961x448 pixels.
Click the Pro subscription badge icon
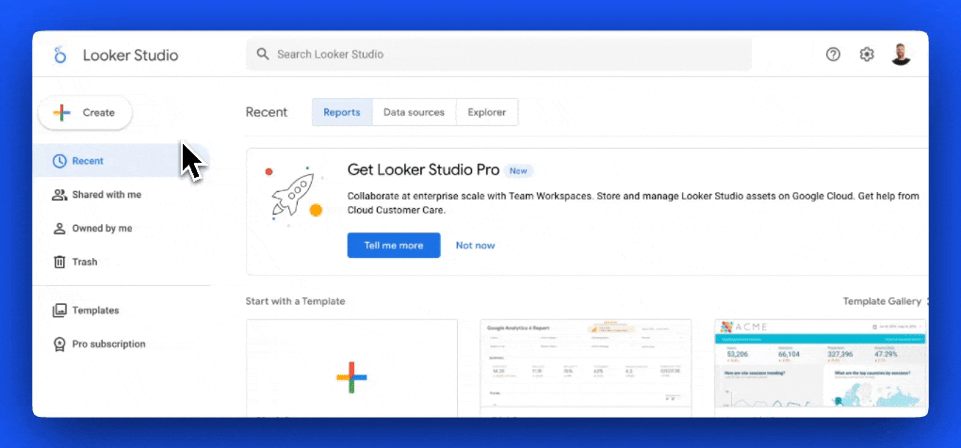click(x=59, y=344)
